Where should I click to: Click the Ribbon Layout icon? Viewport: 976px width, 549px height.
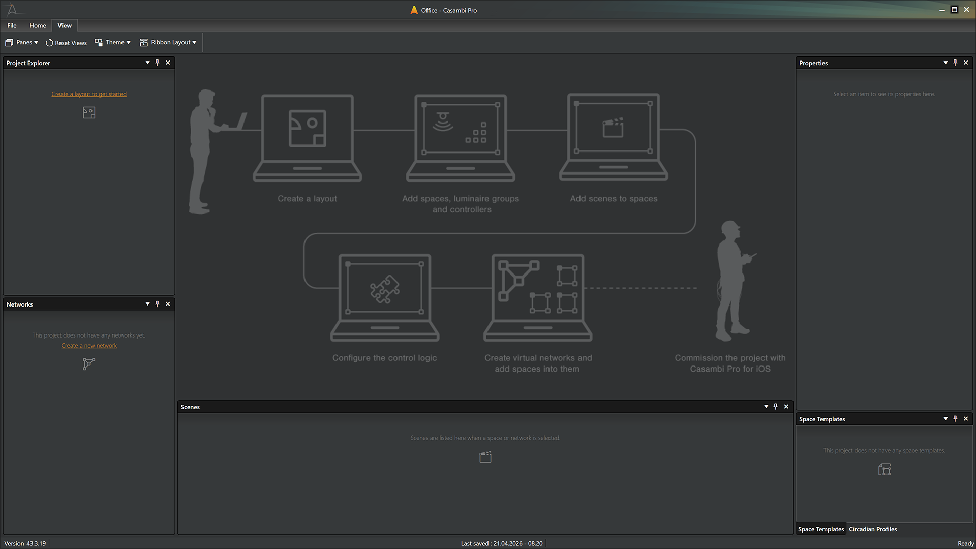coord(144,43)
